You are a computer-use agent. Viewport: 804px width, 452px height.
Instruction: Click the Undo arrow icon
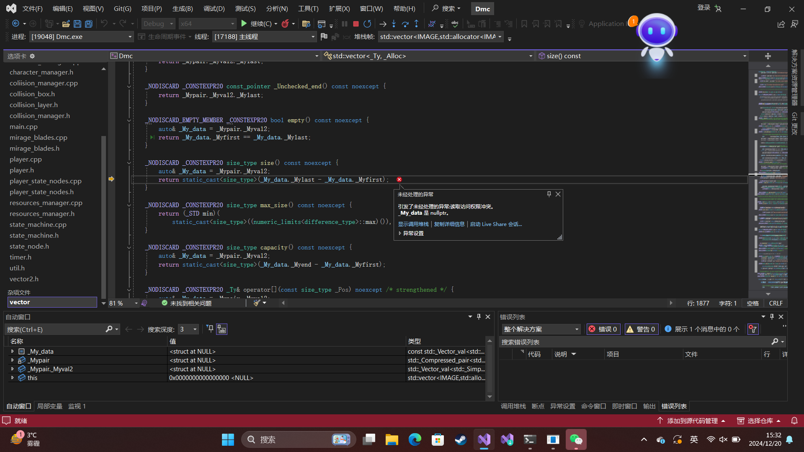104,24
